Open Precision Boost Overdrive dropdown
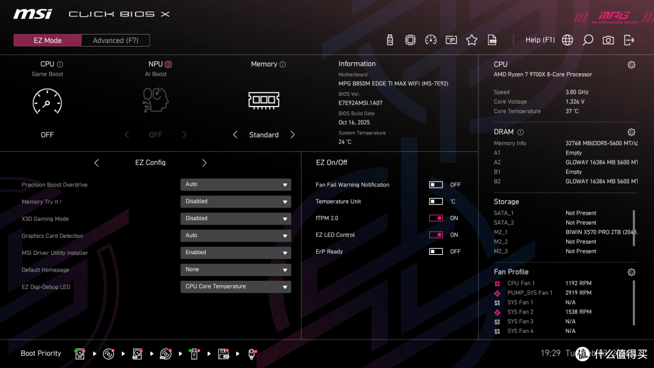The width and height of the screenshot is (654, 368). (236, 185)
